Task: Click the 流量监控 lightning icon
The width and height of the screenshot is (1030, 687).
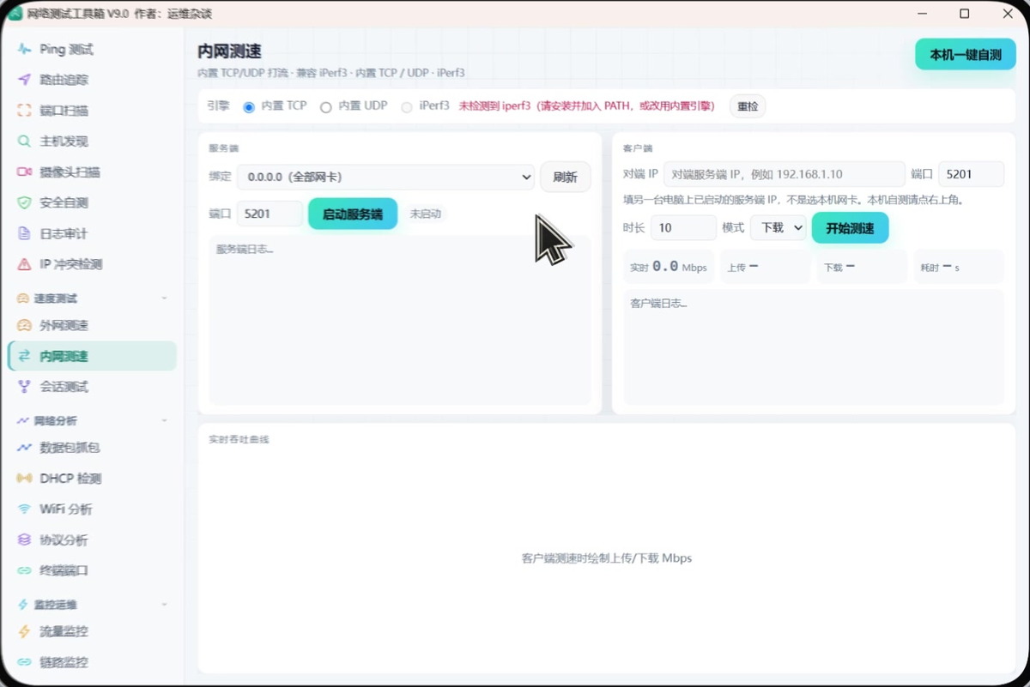Action: [x=24, y=632]
